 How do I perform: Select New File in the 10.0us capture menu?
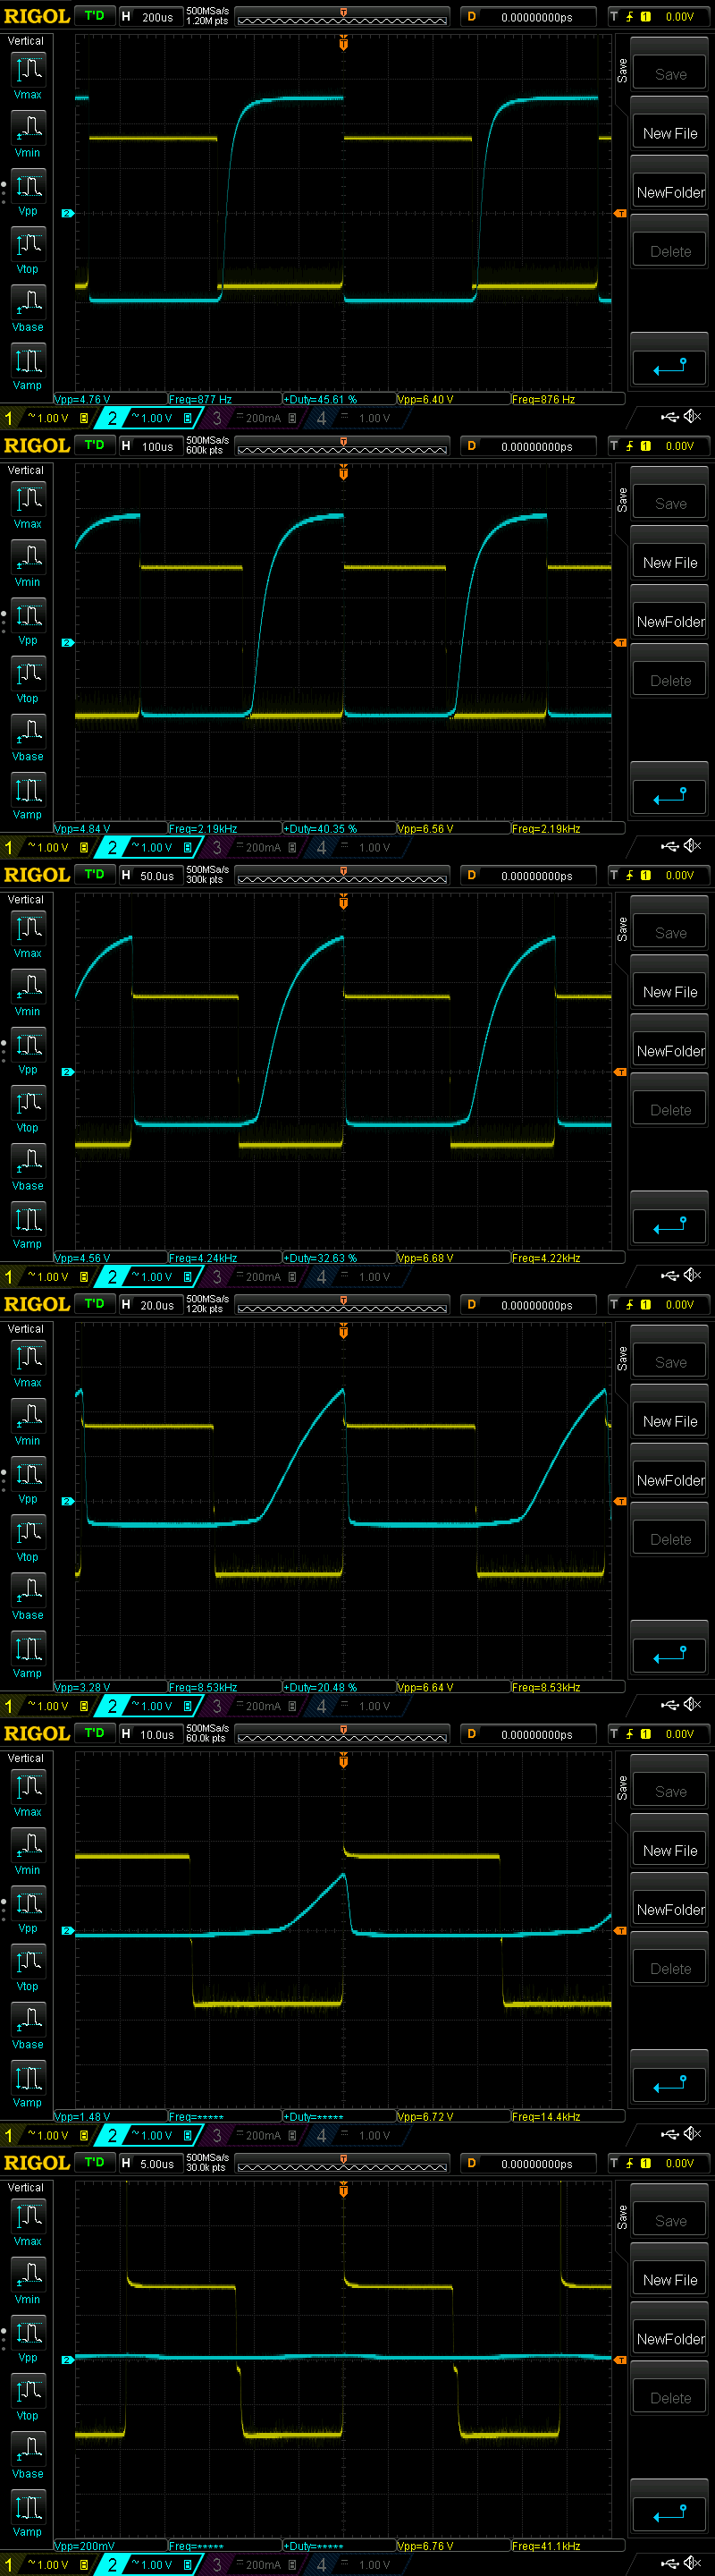670,1851
